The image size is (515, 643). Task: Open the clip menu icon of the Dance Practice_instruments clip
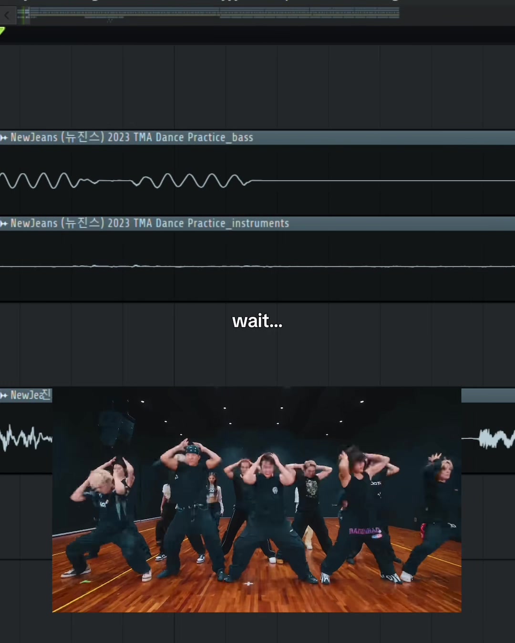click(4, 223)
